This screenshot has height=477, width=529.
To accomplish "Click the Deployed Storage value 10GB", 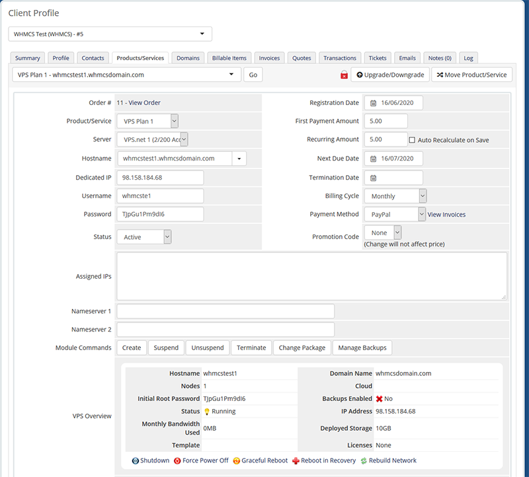I will coord(384,429).
